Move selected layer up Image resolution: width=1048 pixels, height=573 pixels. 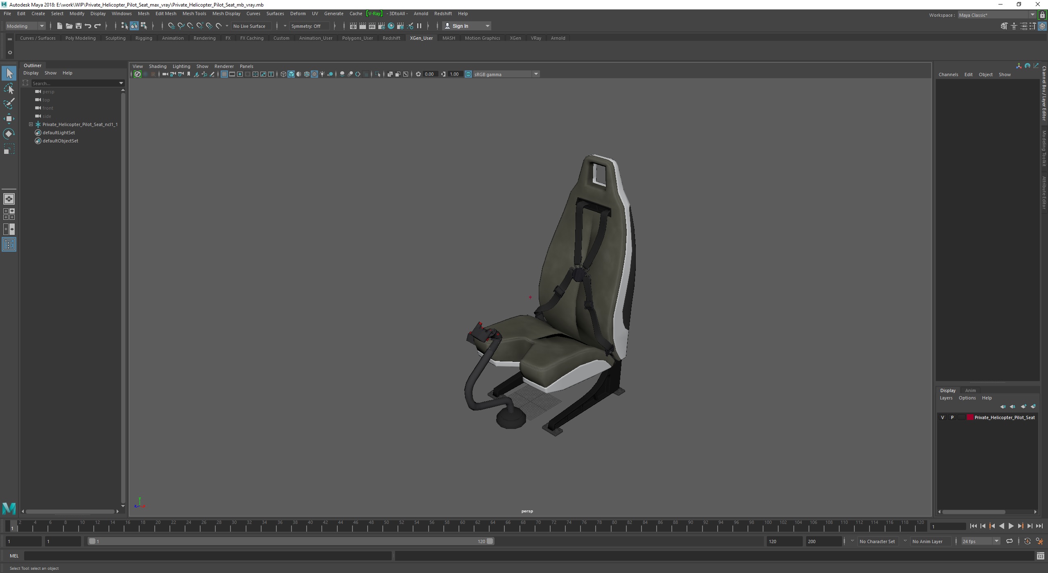(x=1003, y=406)
